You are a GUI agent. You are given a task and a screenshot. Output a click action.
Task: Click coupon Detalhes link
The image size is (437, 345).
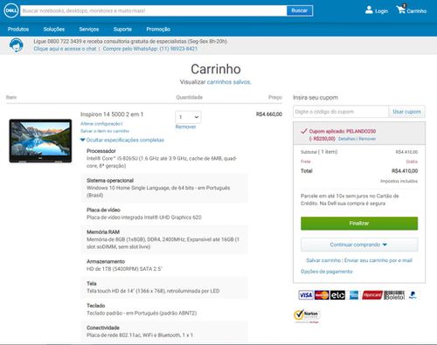pos(347,139)
